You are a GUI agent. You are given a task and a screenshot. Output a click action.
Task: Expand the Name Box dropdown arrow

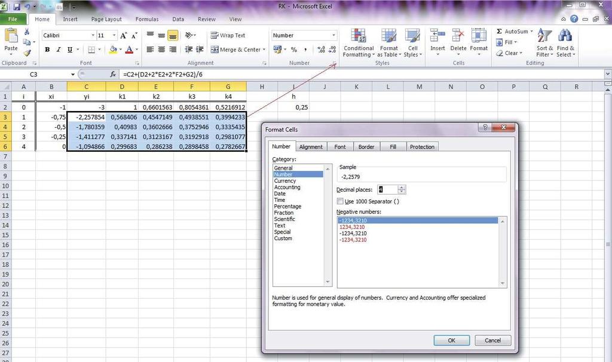(x=72, y=74)
